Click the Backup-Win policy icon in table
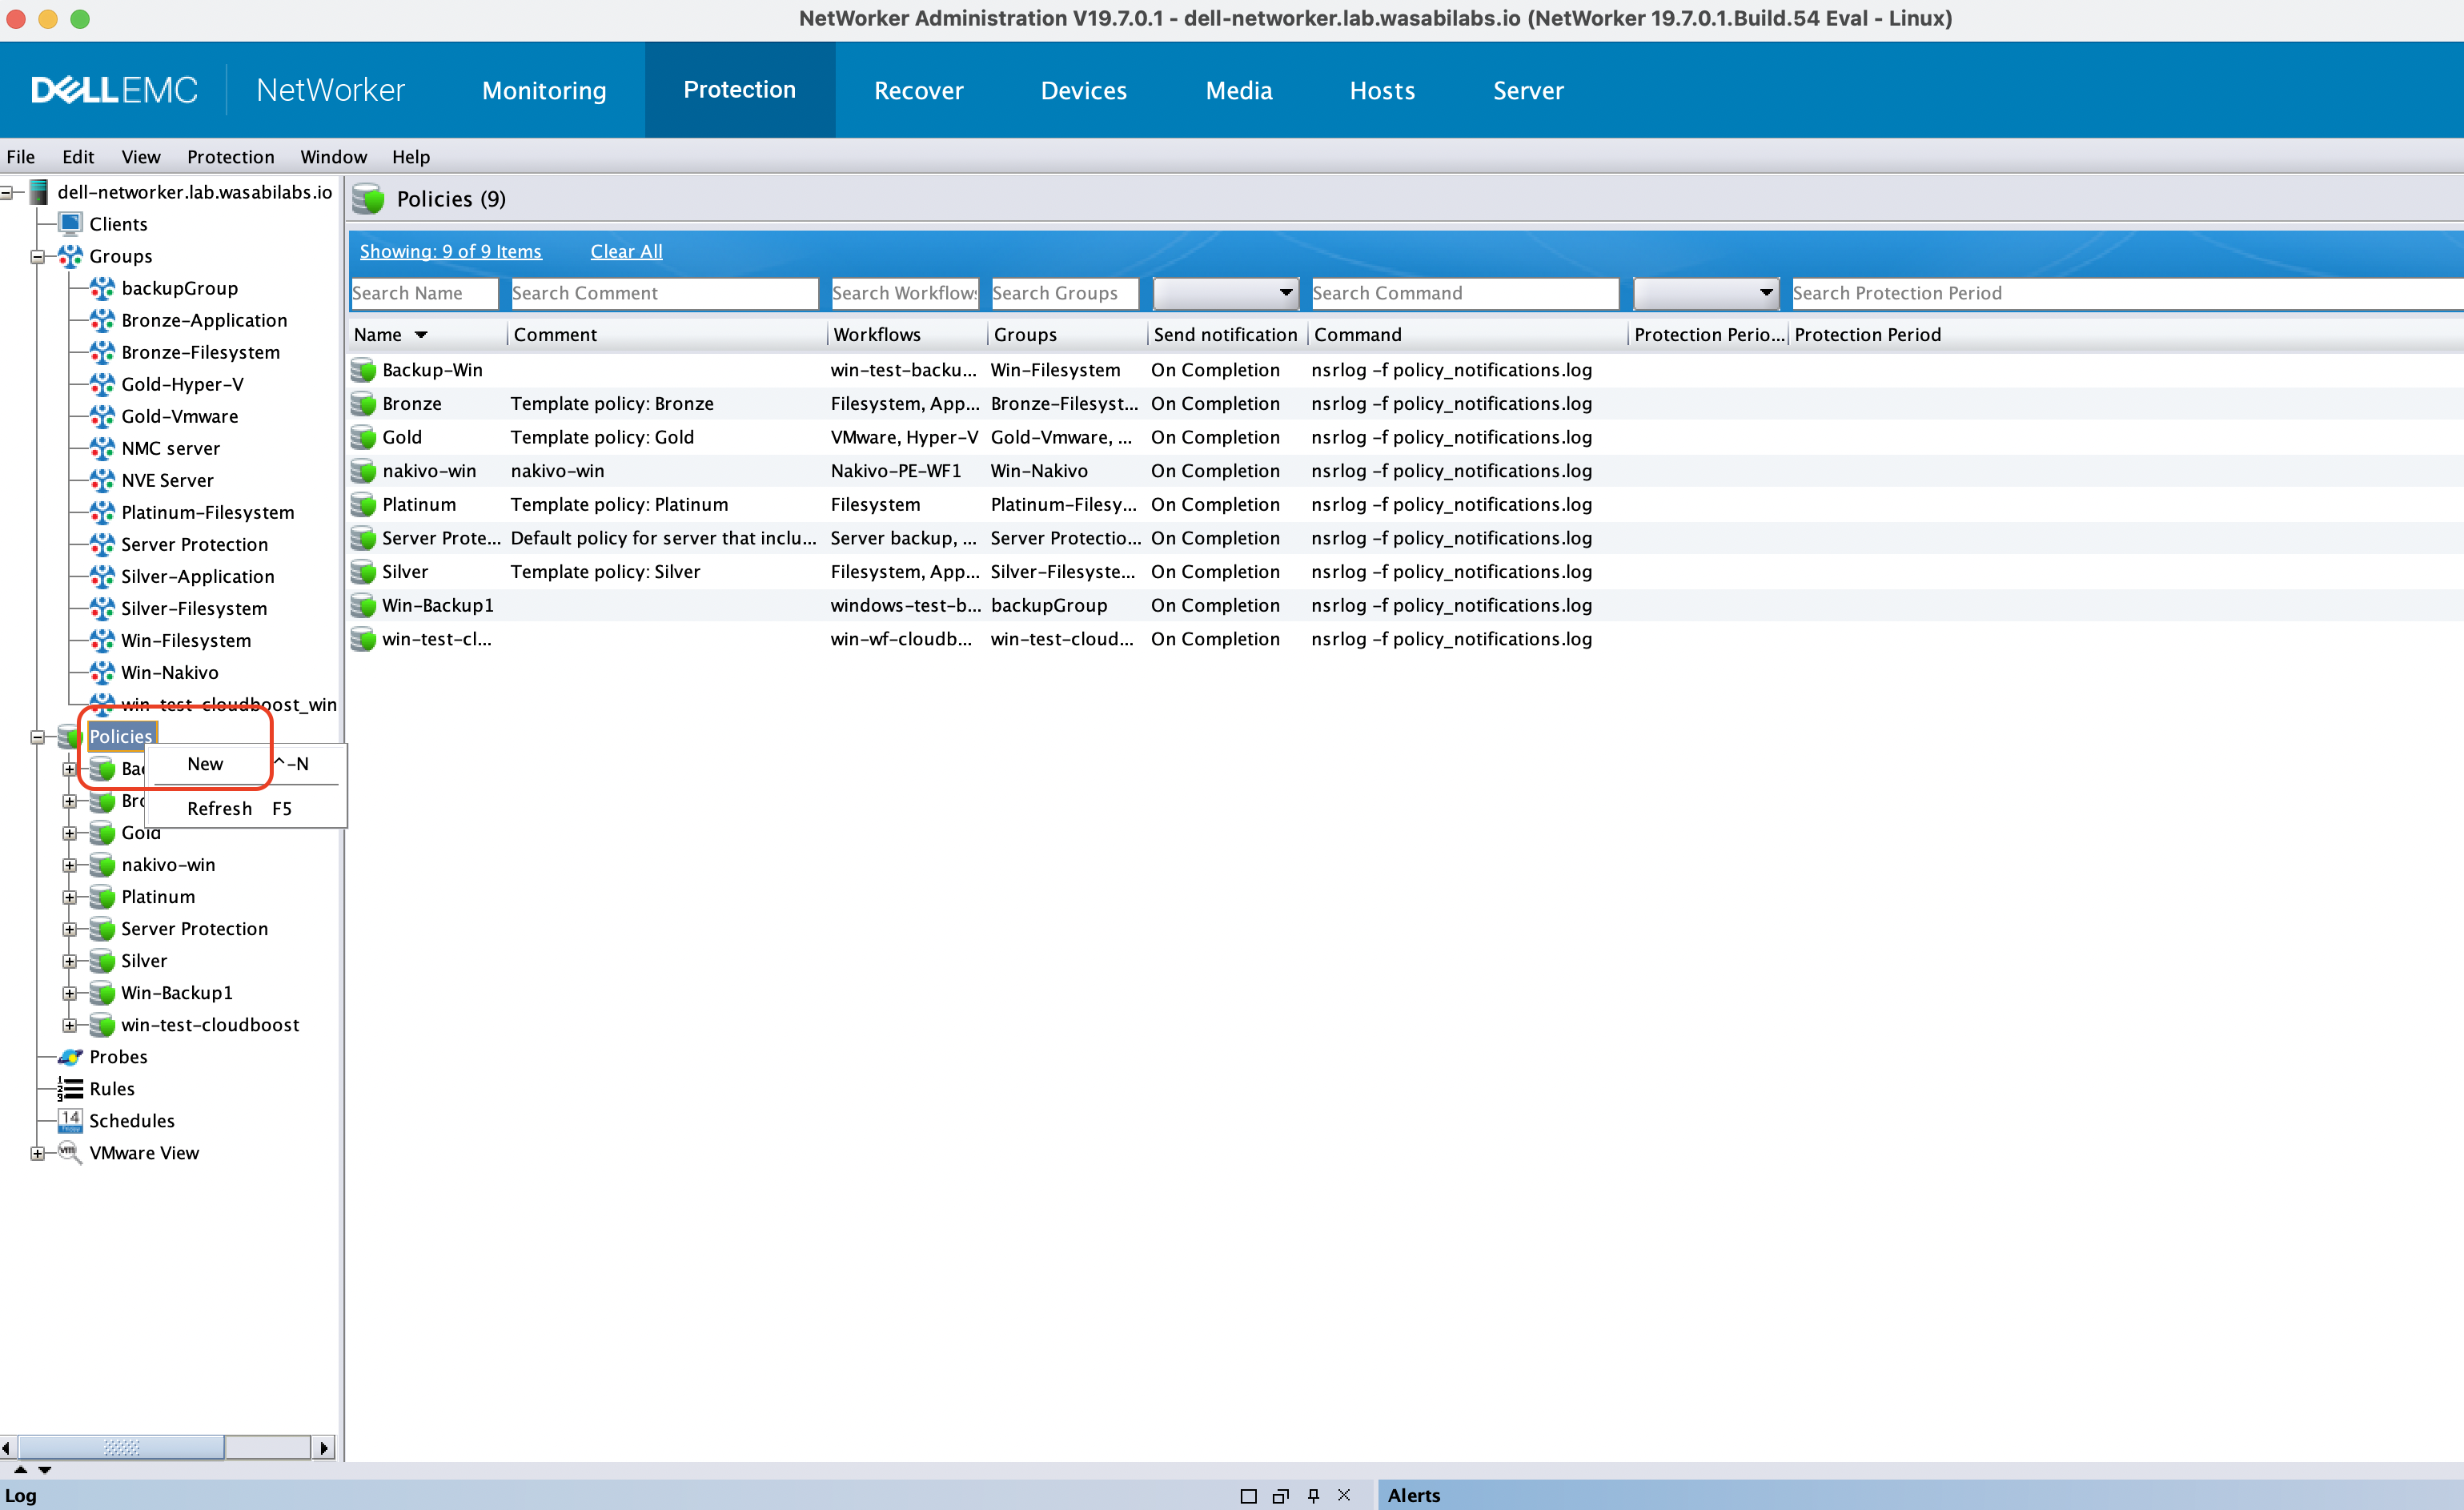The height and width of the screenshot is (1510, 2464). tap(364, 370)
